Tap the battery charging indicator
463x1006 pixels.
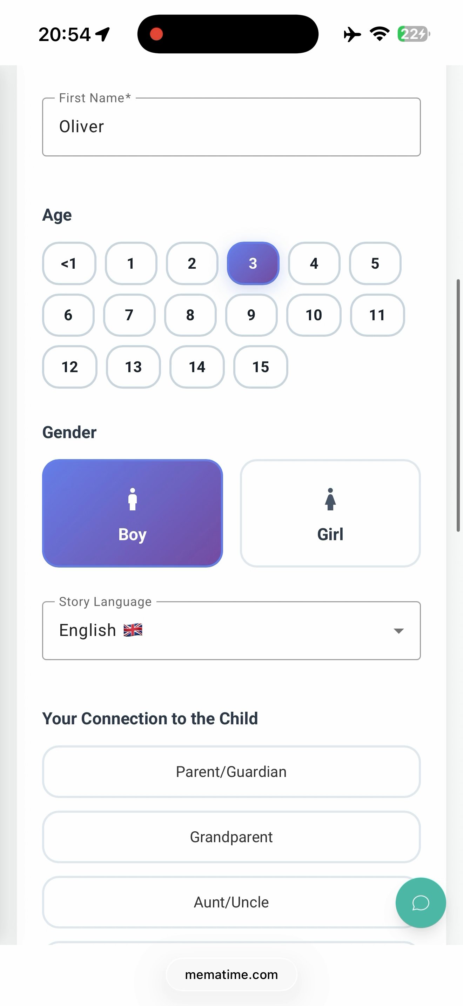click(414, 34)
